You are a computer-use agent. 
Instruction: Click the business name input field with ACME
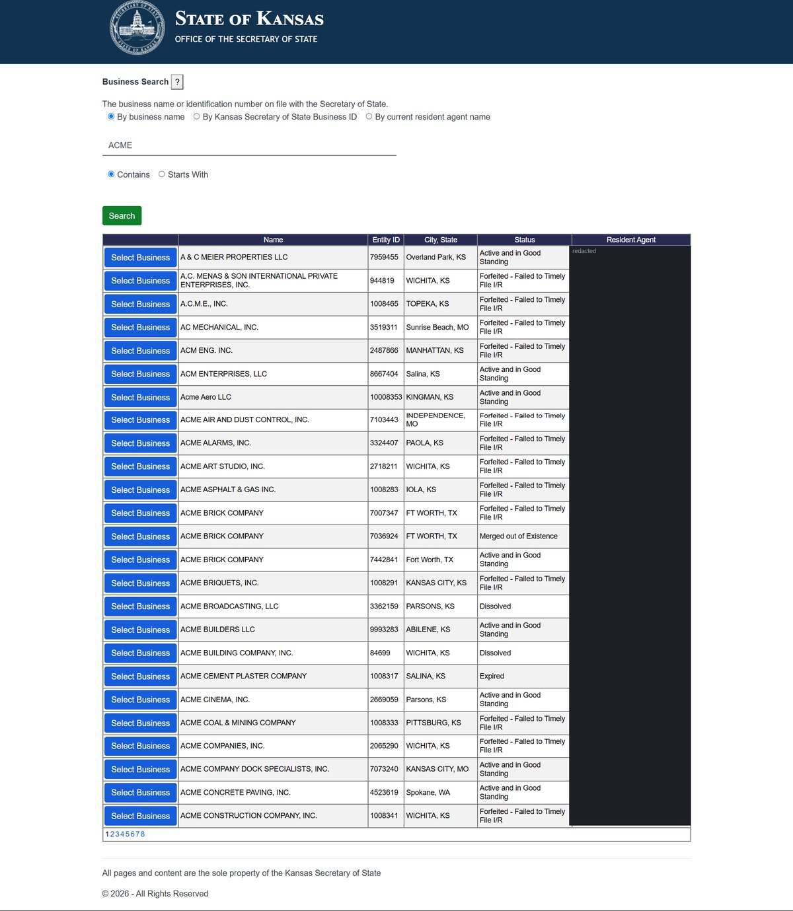coord(249,145)
